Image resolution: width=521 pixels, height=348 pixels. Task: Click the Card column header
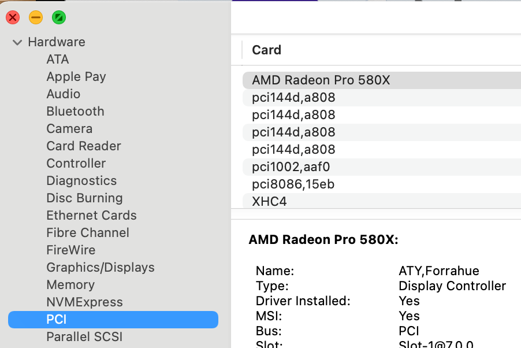pos(266,50)
